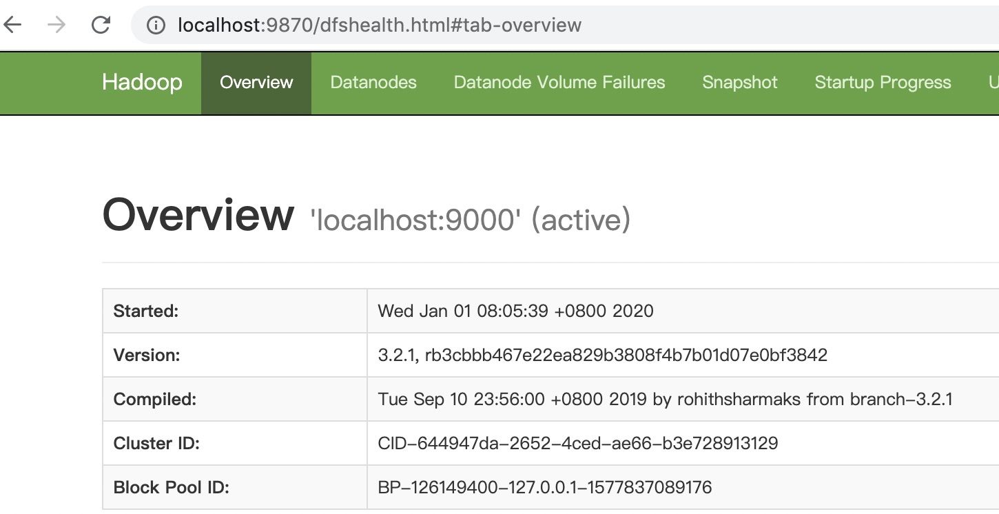
Task: Click the Cluster ID: row label
Action: (x=156, y=443)
